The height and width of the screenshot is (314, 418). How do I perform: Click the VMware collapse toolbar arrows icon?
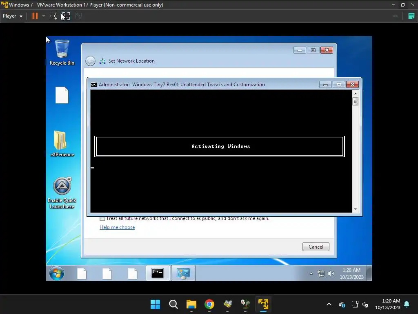pos(395,16)
